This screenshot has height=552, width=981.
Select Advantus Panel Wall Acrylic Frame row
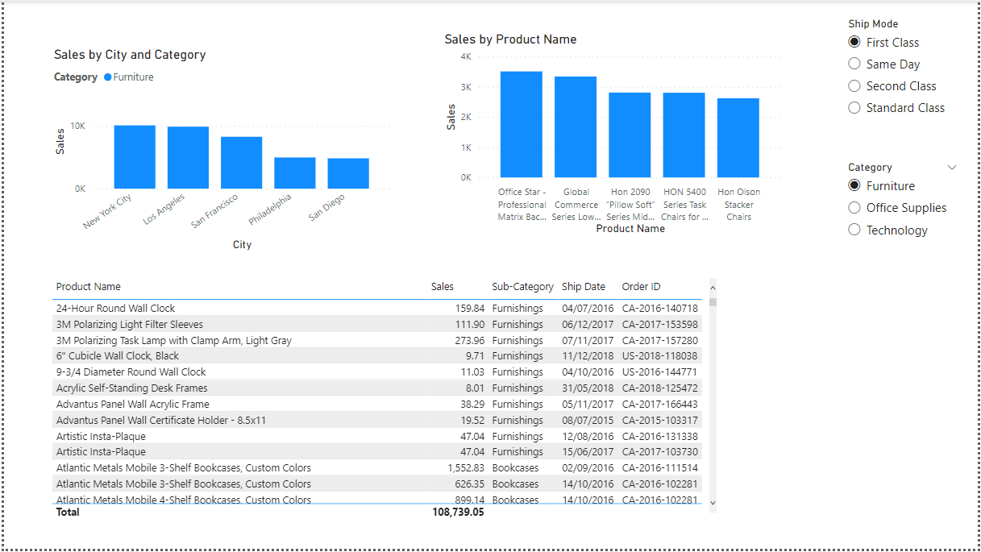pyautogui.click(x=376, y=404)
